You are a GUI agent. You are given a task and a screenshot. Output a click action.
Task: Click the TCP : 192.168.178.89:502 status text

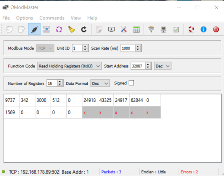(34, 172)
